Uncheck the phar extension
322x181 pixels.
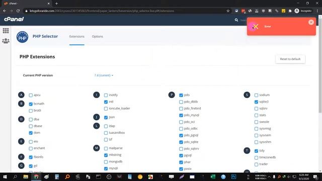[x=181, y=162]
